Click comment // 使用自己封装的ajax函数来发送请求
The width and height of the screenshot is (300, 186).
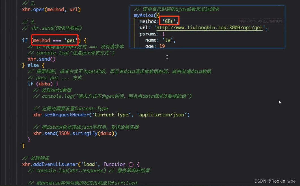pos(176,9)
